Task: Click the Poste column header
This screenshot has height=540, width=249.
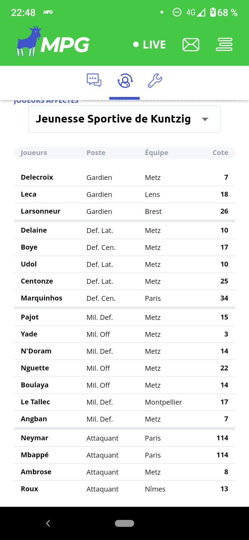Action: (96, 153)
